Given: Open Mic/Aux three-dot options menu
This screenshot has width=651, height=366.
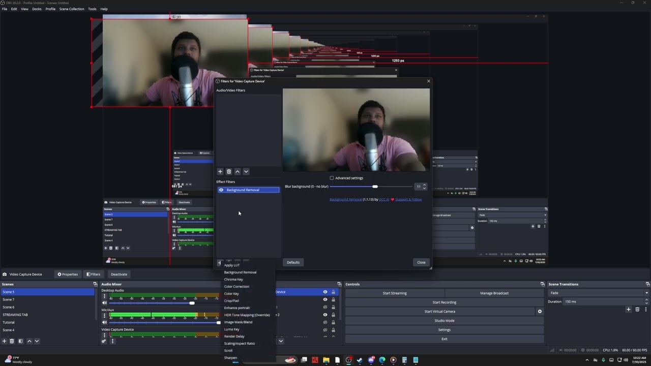Looking at the screenshot, I should tap(104, 316).
